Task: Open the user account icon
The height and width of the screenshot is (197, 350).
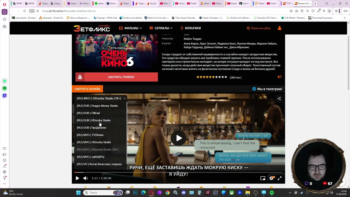Action: point(279,28)
